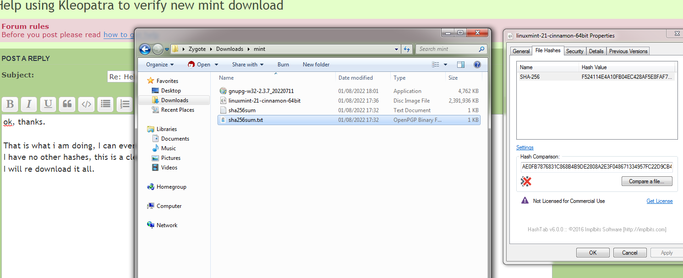Switch to the Previous Versions tab

[x=628, y=51]
